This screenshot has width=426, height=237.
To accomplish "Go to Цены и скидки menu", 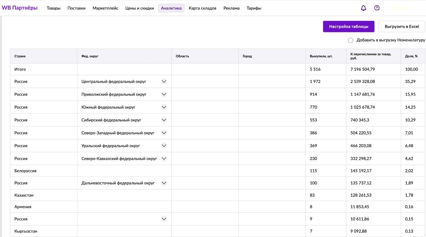I will coord(139,8).
